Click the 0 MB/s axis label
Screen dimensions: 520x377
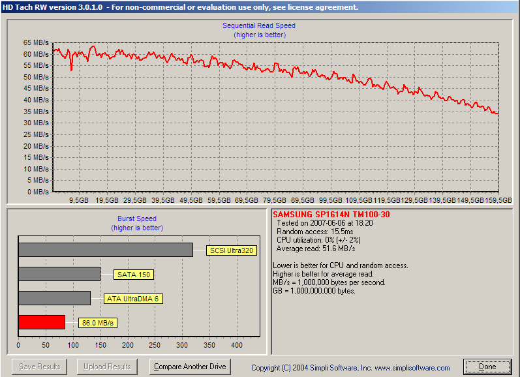coord(38,192)
